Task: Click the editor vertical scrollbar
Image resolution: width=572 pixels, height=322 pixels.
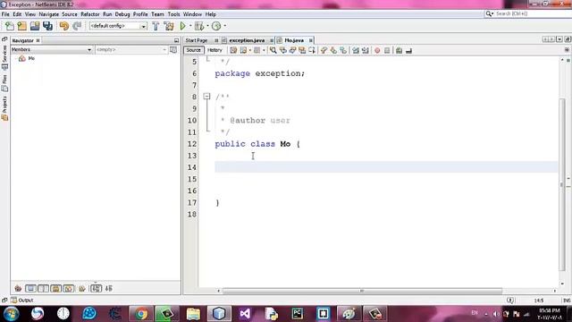Action: (562, 184)
